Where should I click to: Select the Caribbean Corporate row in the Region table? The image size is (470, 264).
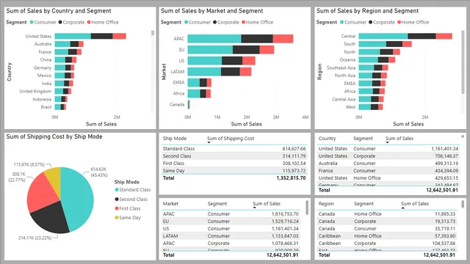pyautogui.click(x=387, y=243)
